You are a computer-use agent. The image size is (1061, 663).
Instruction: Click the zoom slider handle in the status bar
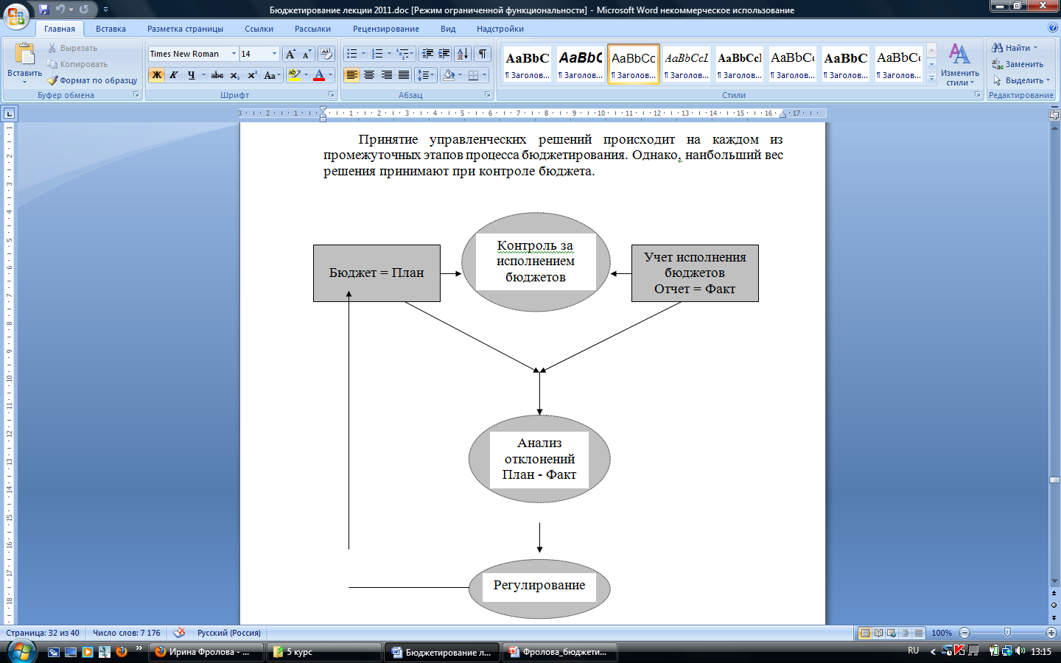1007,633
